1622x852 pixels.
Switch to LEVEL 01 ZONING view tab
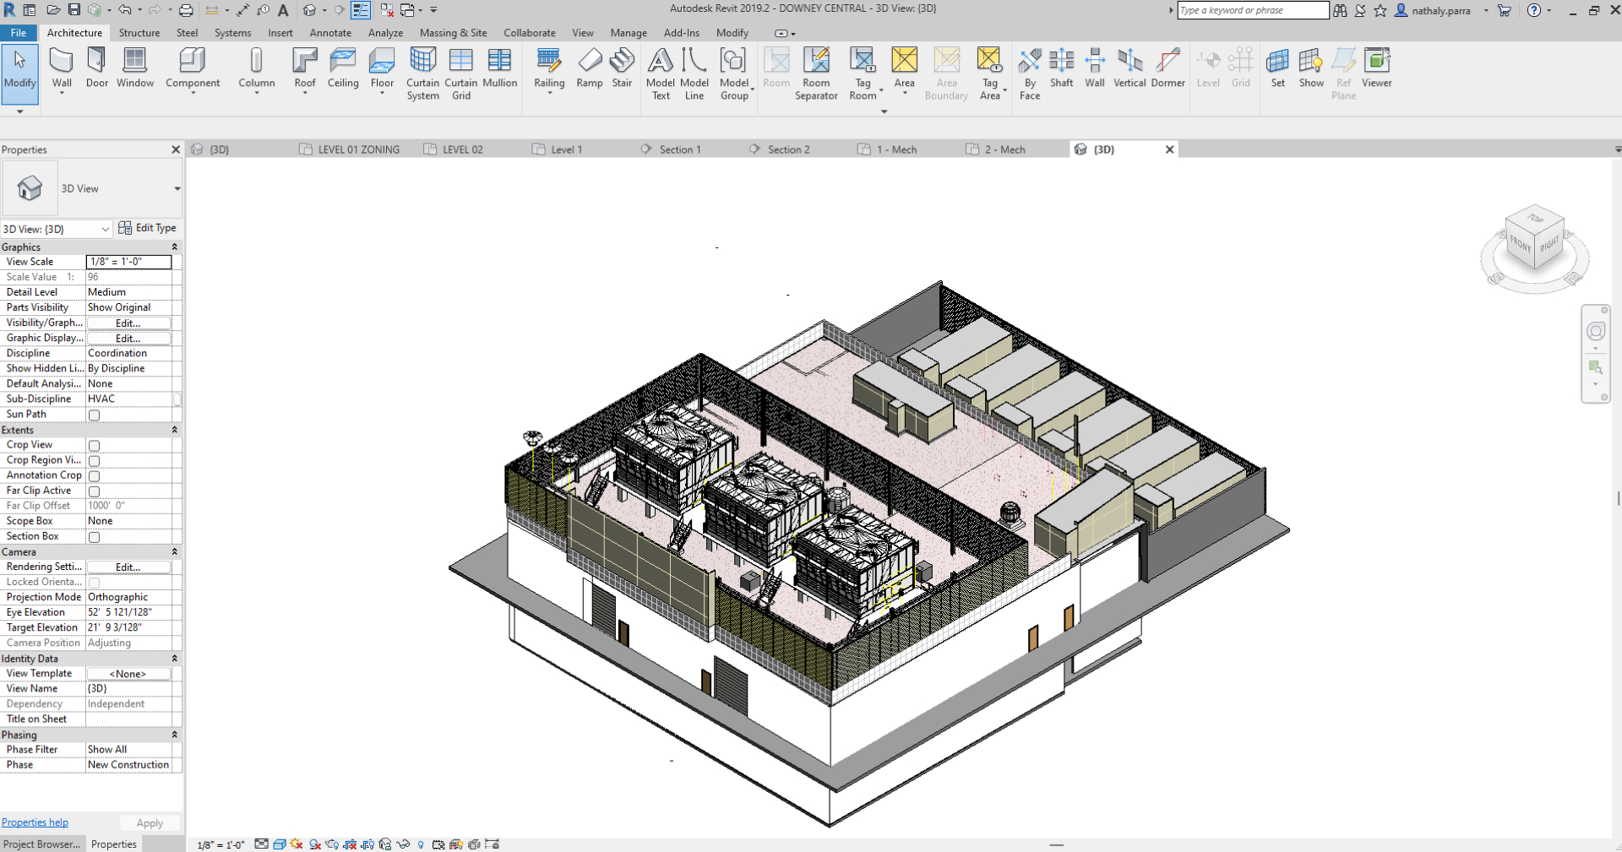click(357, 149)
